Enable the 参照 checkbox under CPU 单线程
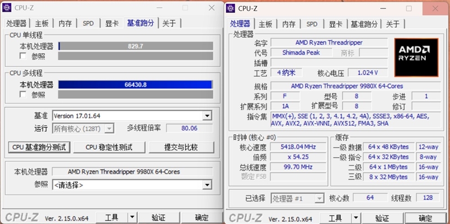The height and width of the screenshot is (224, 450). [x=23, y=56]
